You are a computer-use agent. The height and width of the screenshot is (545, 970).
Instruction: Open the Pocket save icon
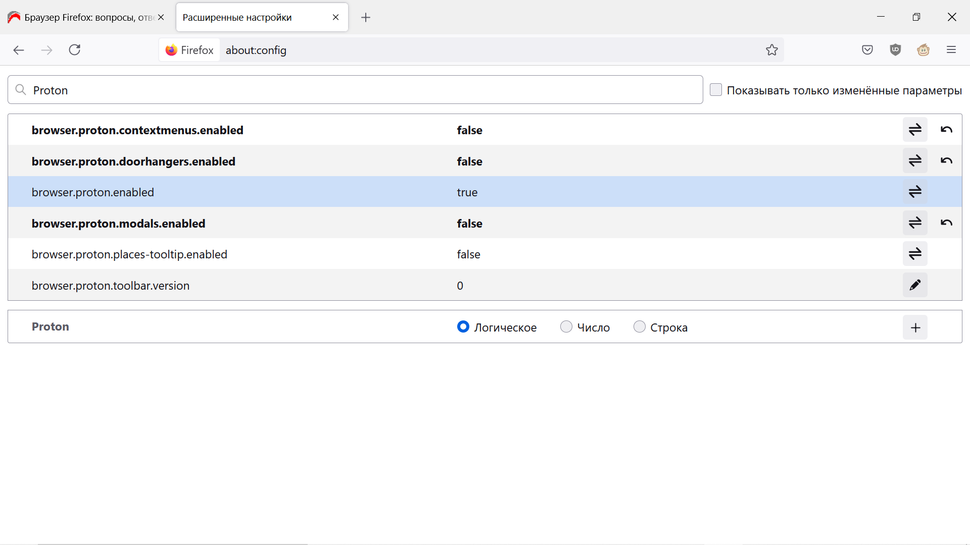click(867, 50)
